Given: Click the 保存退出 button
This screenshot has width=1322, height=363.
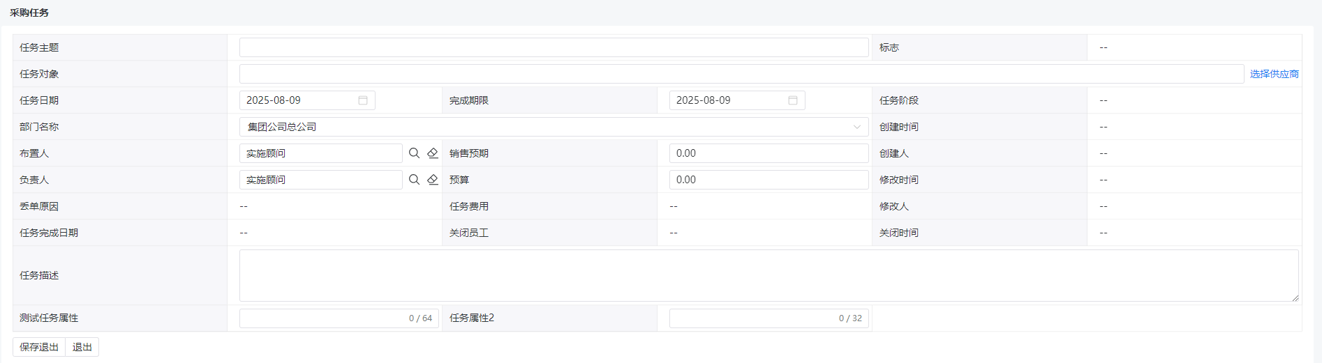Looking at the screenshot, I should 39,347.
